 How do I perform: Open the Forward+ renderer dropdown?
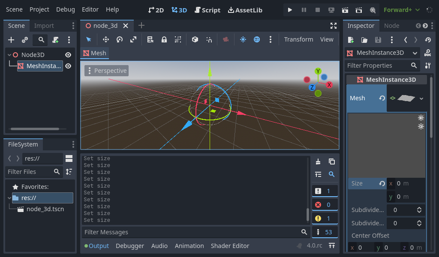402,10
